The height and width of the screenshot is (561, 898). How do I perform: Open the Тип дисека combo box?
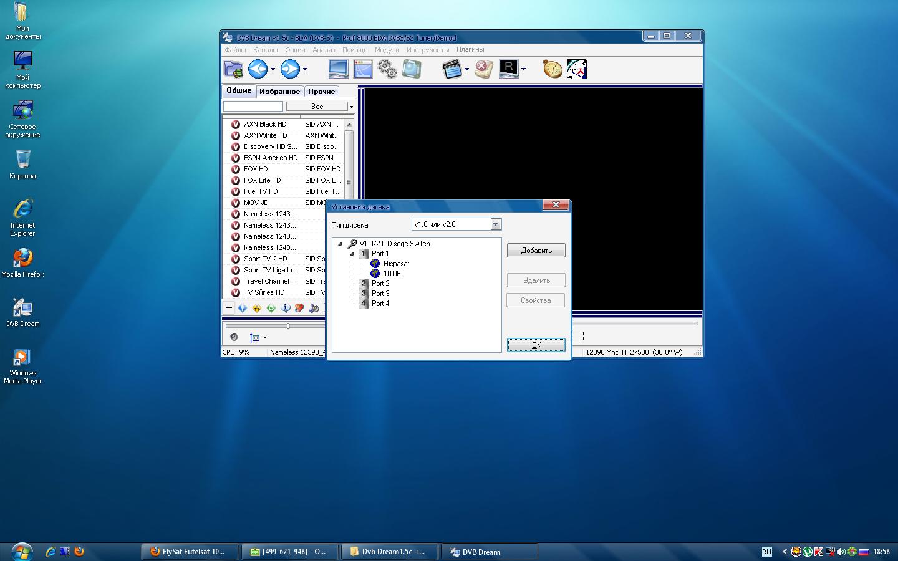click(x=456, y=224)
